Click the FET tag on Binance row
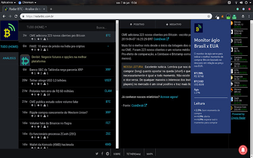The width and height of the screenshot is (253, 158). pyautogui.click(x=108, y=123)
